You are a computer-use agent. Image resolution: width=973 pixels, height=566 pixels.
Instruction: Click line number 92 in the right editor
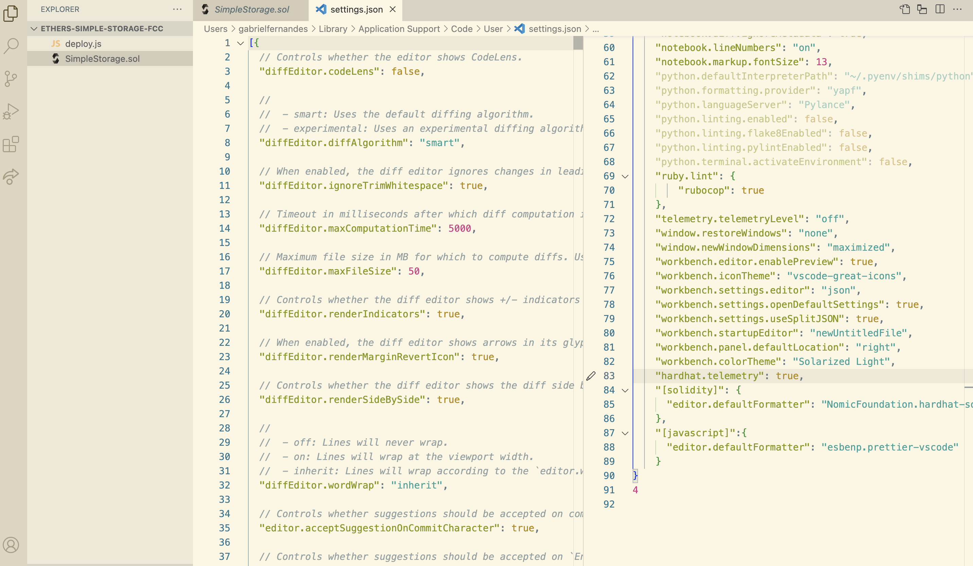click(609, 504)
